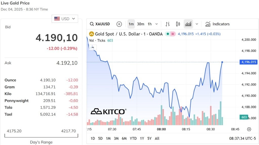Open the USD currency dropdown
Screen dimensions: 259x145
point(65,19)
